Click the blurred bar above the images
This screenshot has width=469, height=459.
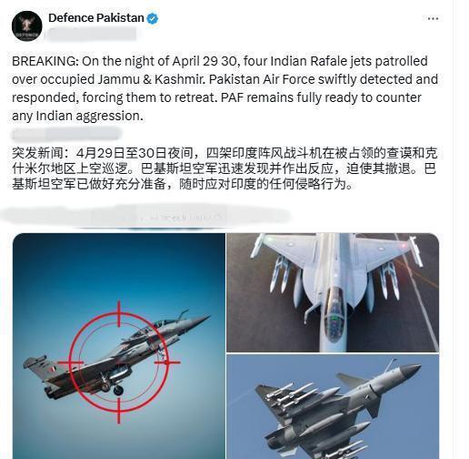[145, 216]
